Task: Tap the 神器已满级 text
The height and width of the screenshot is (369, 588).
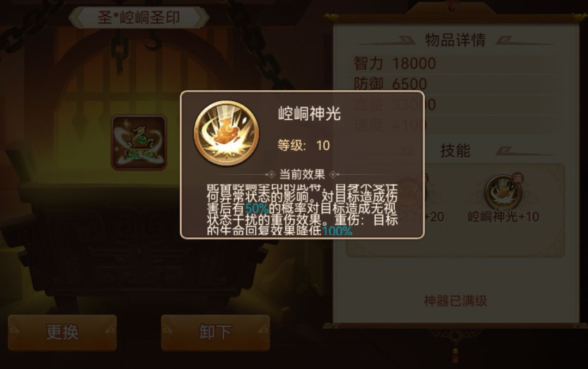Action: [x=455, y=301]
